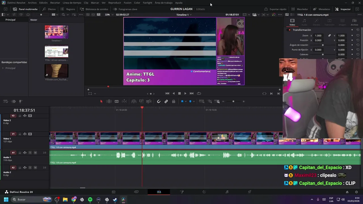Open the Mezclador panel
This screenshot has height=204, width=363.
click(x=300, y=9)
